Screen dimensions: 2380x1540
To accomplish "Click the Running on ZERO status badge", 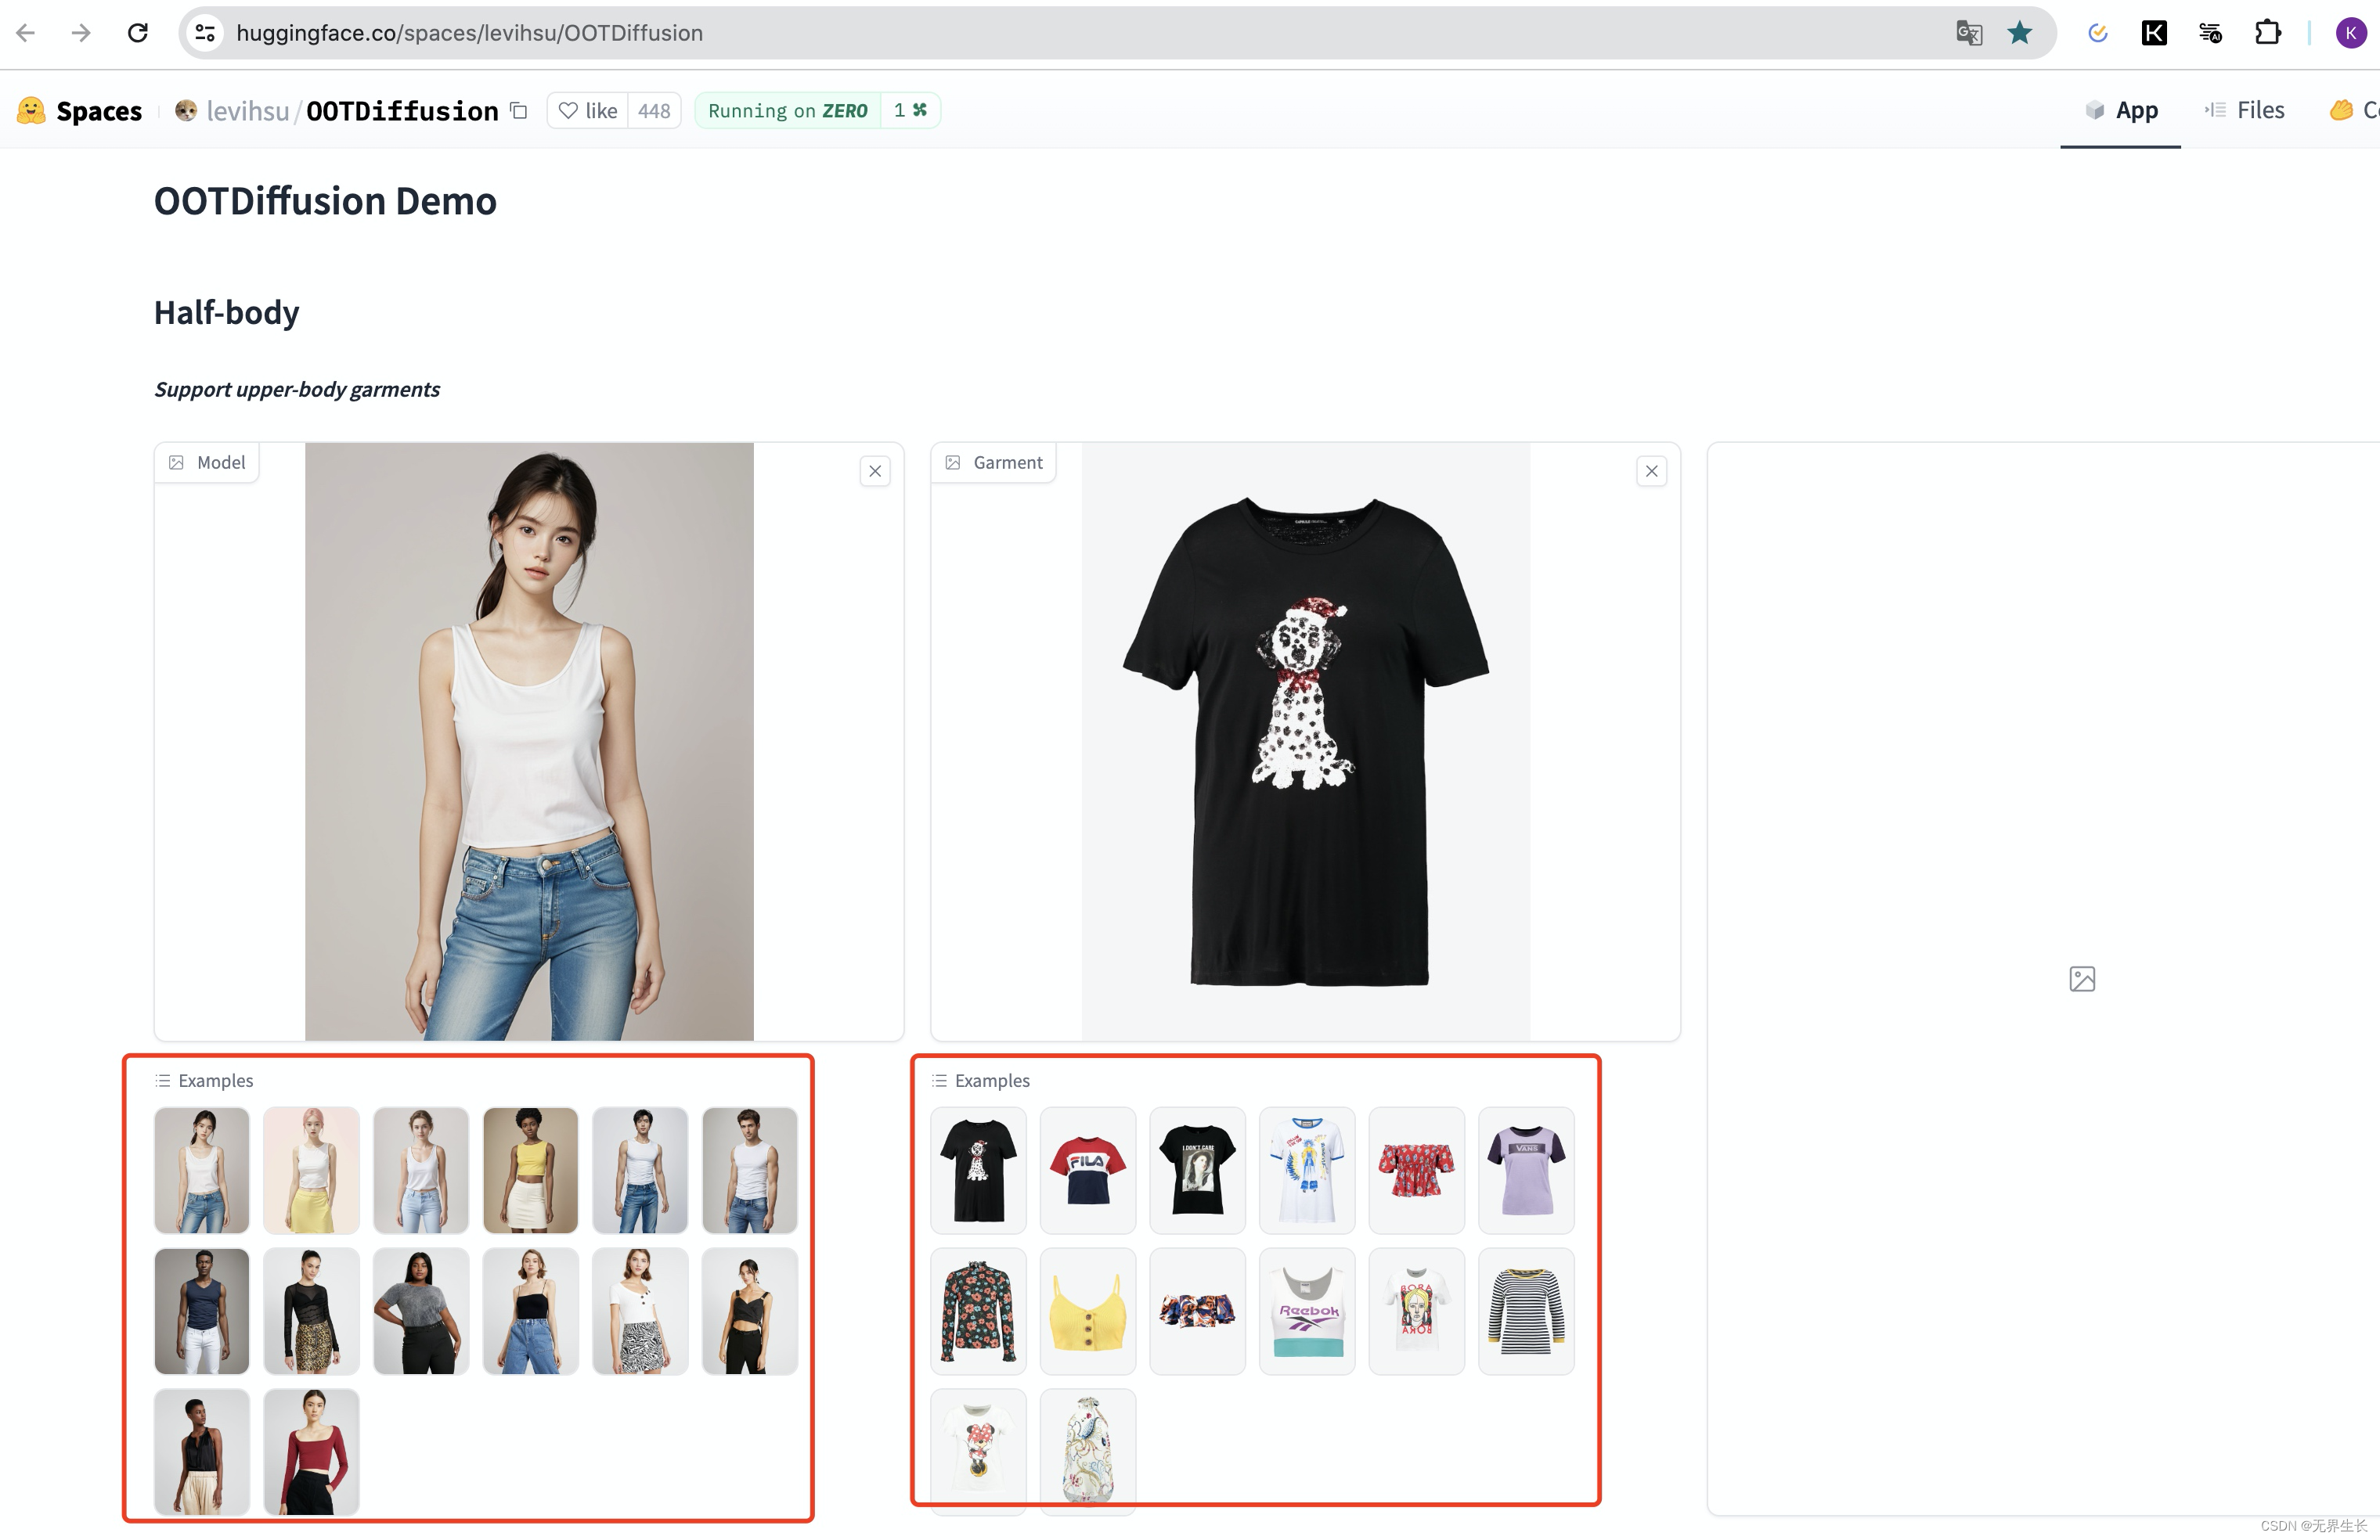I will (787, 111).
